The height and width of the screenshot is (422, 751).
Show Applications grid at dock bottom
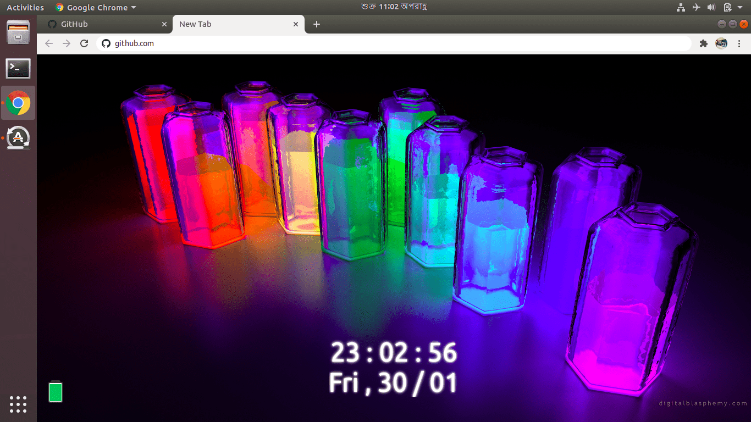[x=18, y=404]
